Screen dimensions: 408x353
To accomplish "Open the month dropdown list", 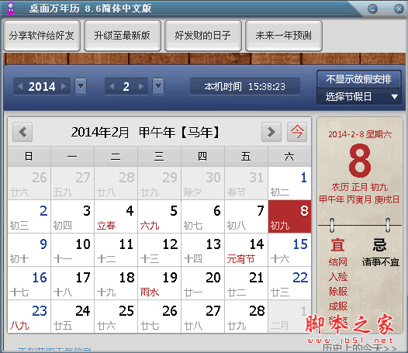I will [158, 86].
